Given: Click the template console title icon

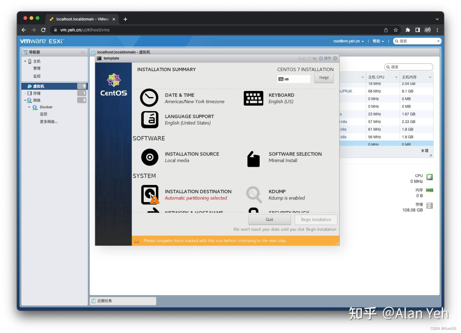Looking at the screenshot, I should [x=99, y=58].
